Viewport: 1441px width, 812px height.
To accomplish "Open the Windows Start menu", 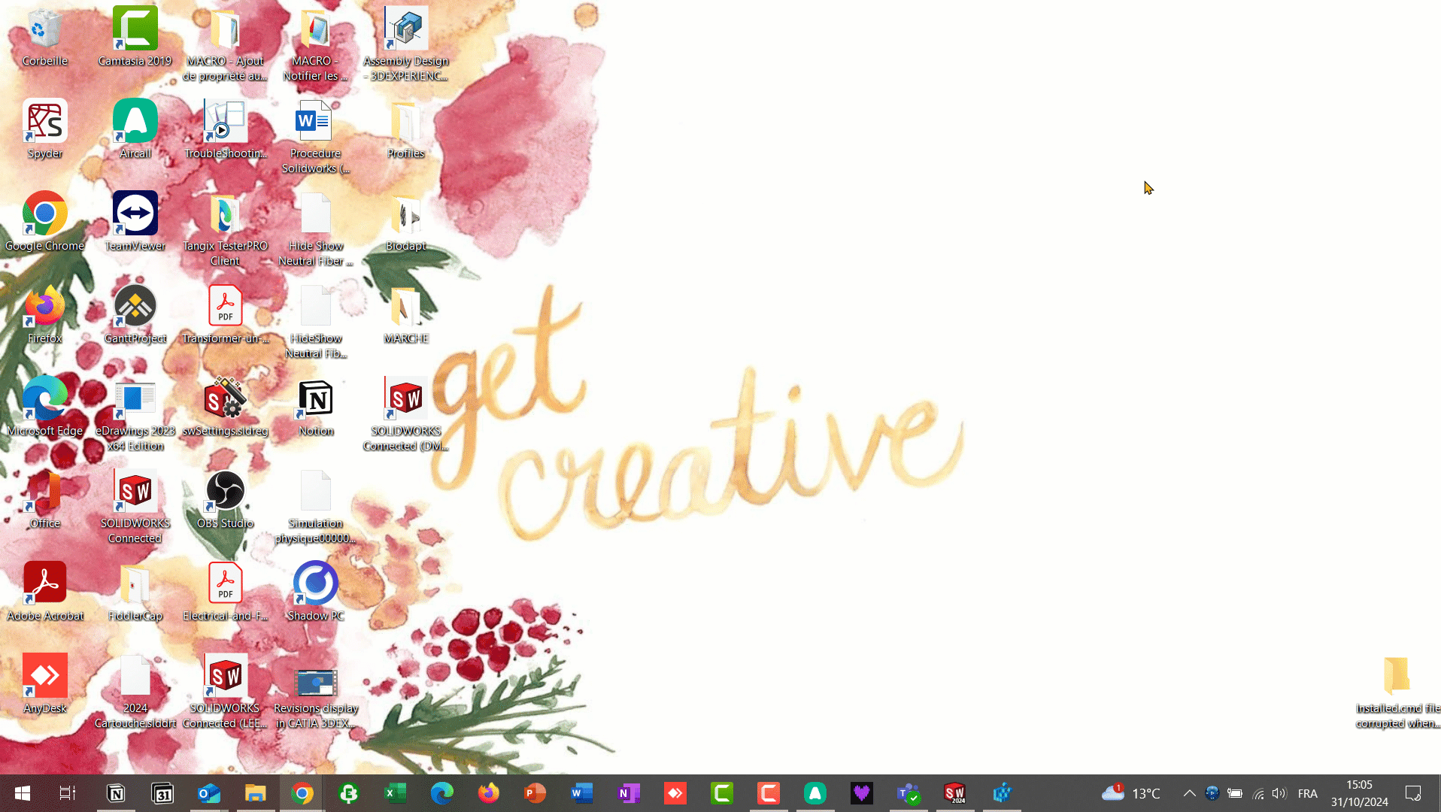I will [23, 793].
